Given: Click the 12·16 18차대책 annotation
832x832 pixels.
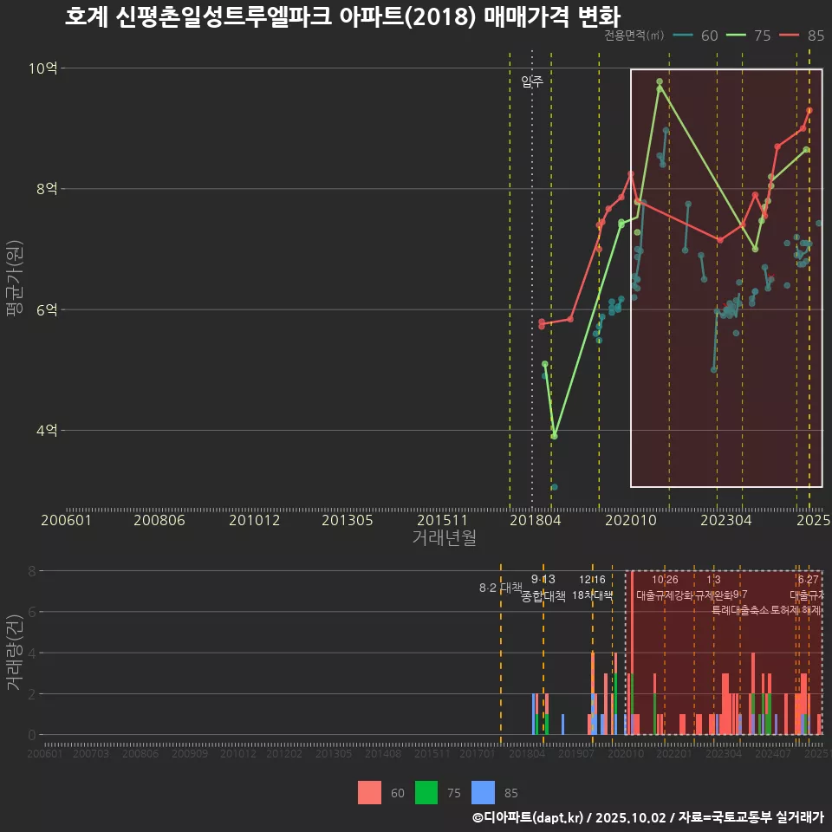Looking at the screenshot, I should point(593,588).
